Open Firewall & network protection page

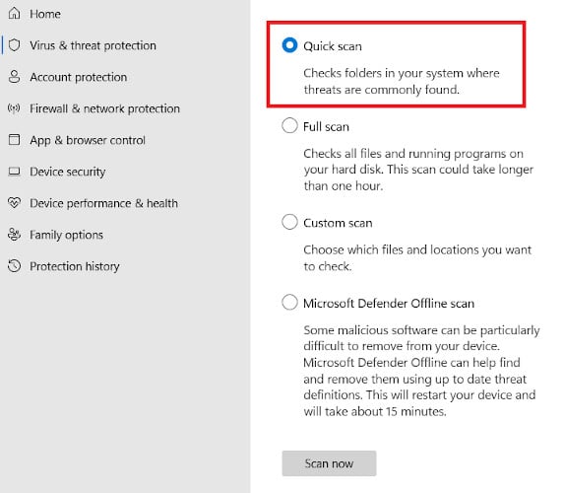(x=104, y=108)
